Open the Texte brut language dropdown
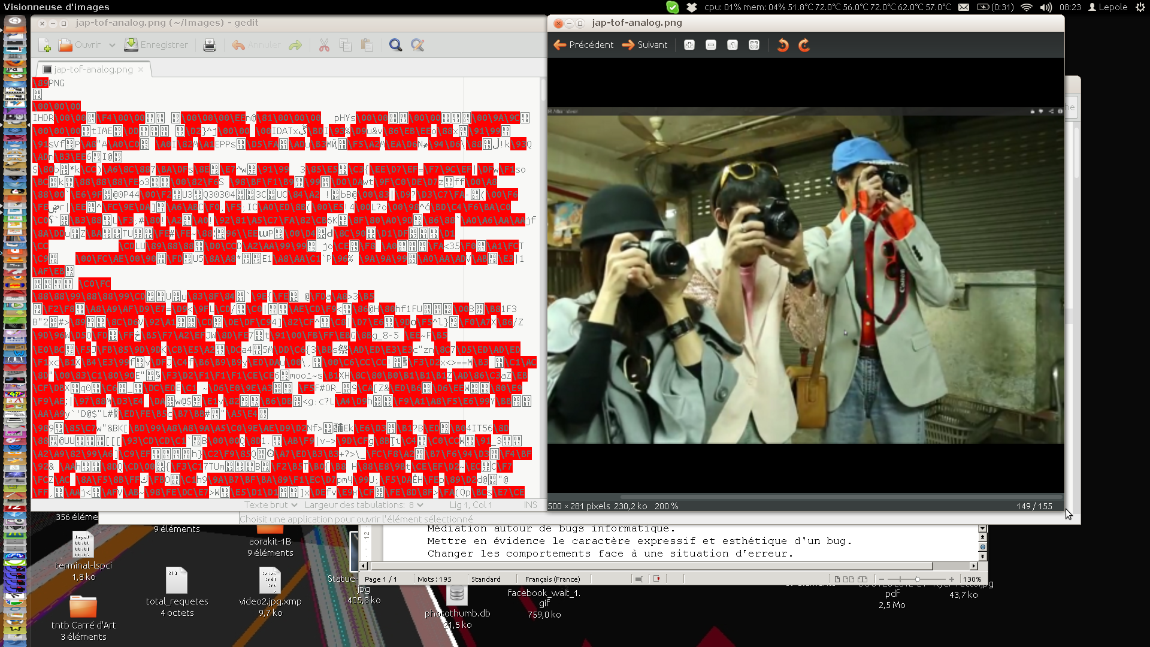This screenshot has height=647, width=1150. (270, 505)
